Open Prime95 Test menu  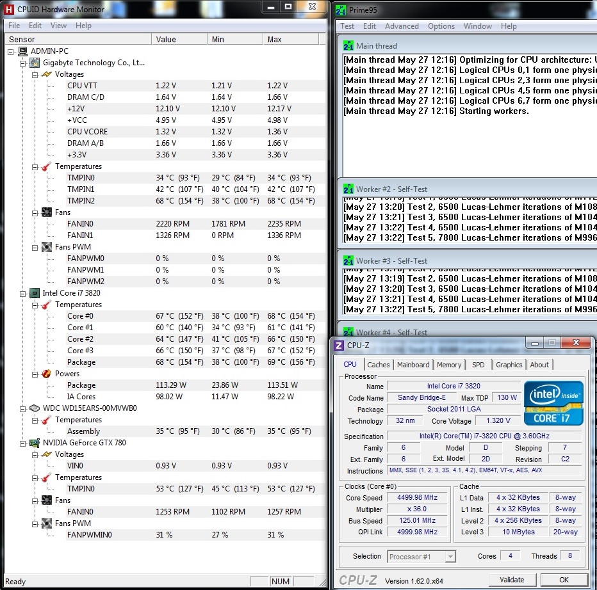point(347,26)
